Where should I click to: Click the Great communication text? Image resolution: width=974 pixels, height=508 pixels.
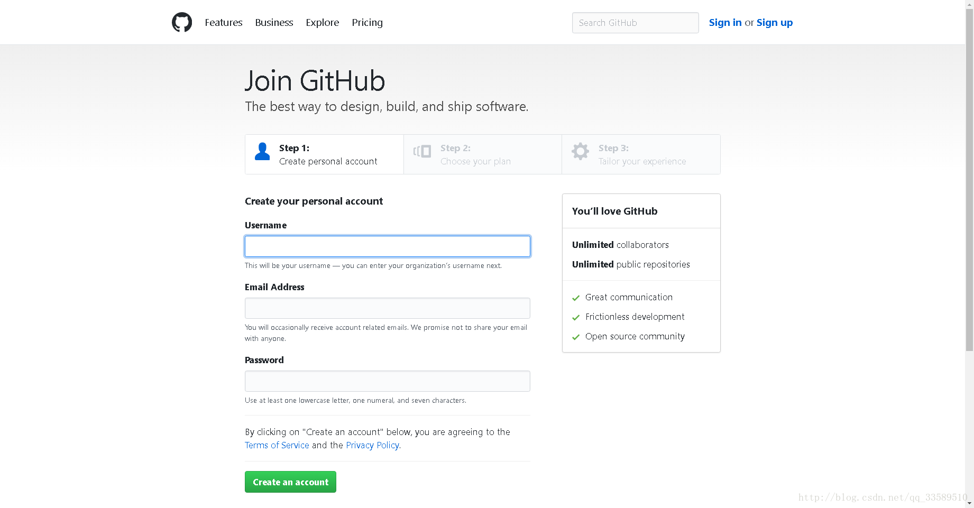click(x=629, y=297)
